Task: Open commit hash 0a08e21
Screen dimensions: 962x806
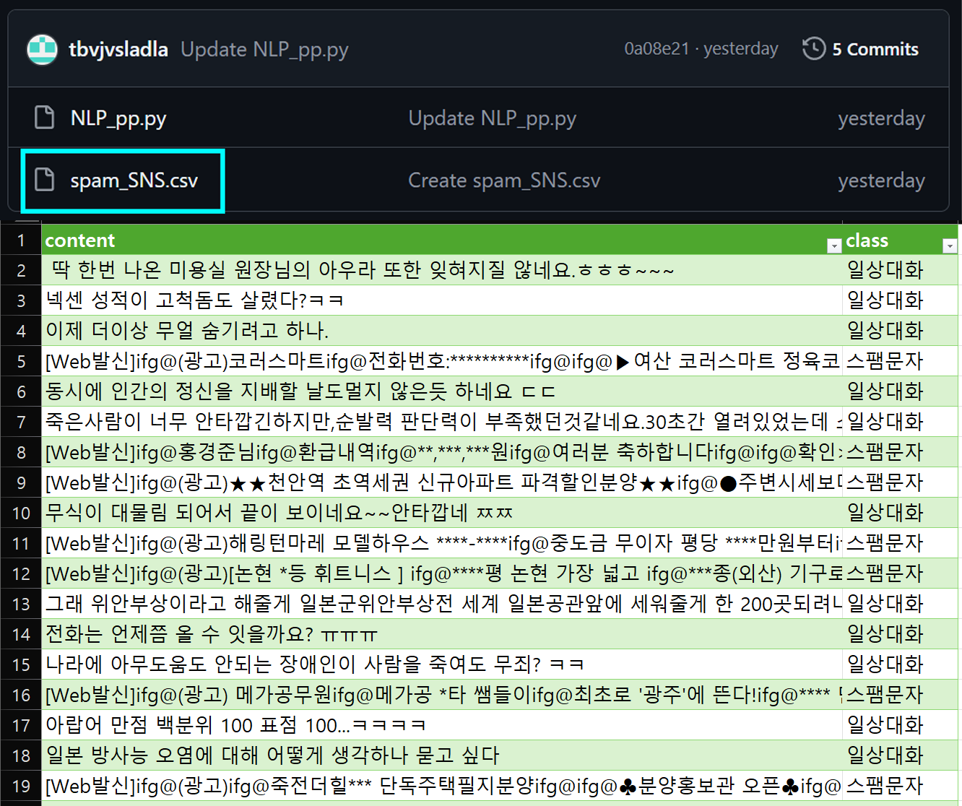Action: (656, 48)
